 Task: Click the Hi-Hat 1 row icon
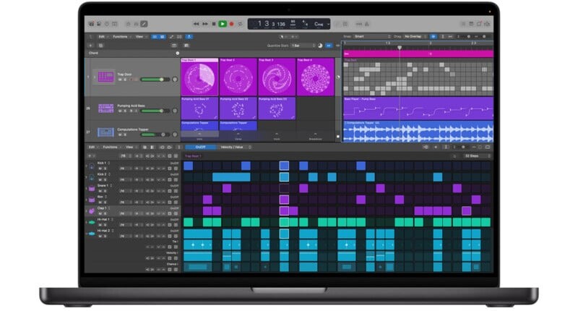pyautogui.click(x=92, y=222)
